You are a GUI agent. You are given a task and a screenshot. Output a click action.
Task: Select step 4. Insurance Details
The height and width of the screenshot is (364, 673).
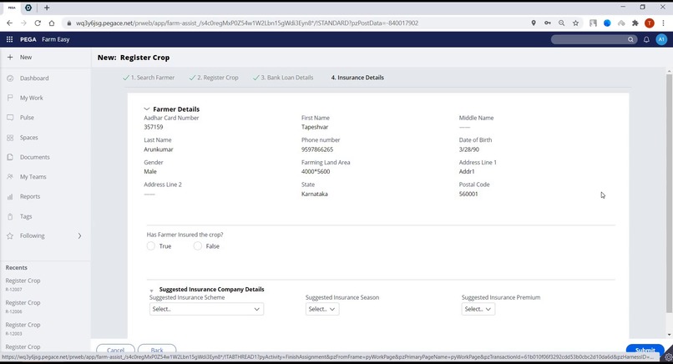point(357,78)
